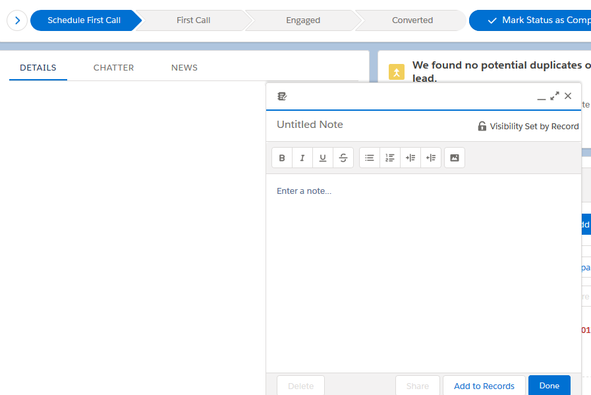Image resolution: width=591 pixels, height=395 pixels.
Task: Apply underline formatting to note text
Action: click(x=323, y=158)
